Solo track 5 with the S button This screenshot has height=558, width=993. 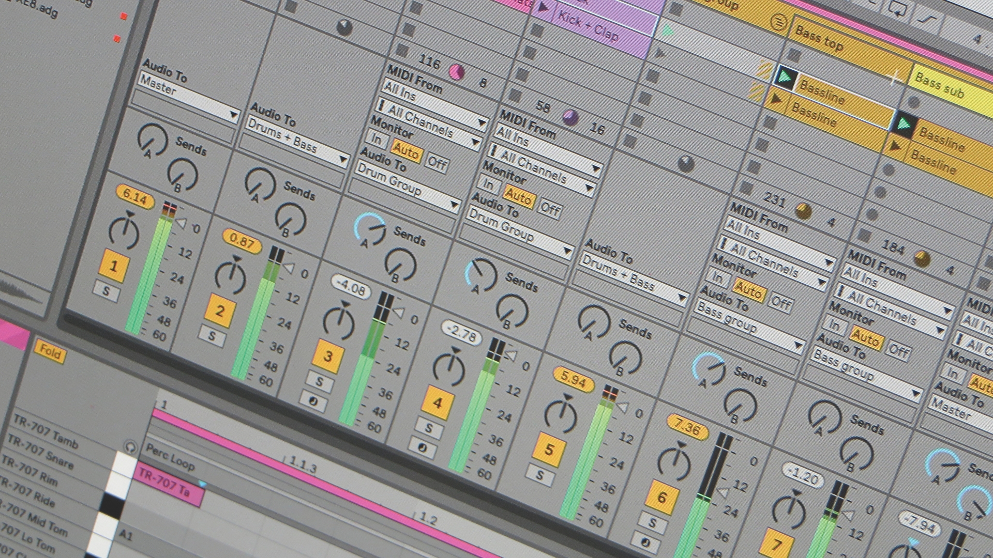click(539, 474)
